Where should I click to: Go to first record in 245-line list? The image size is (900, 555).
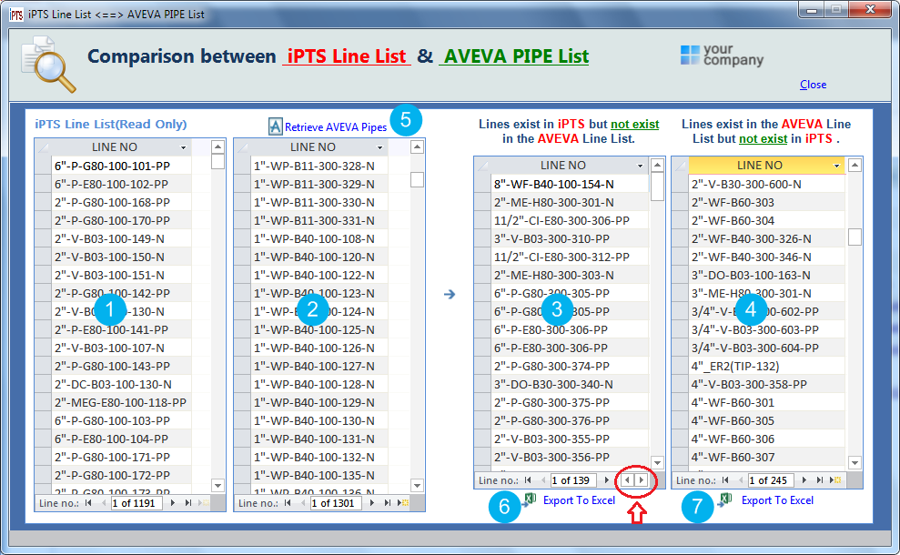725,480
